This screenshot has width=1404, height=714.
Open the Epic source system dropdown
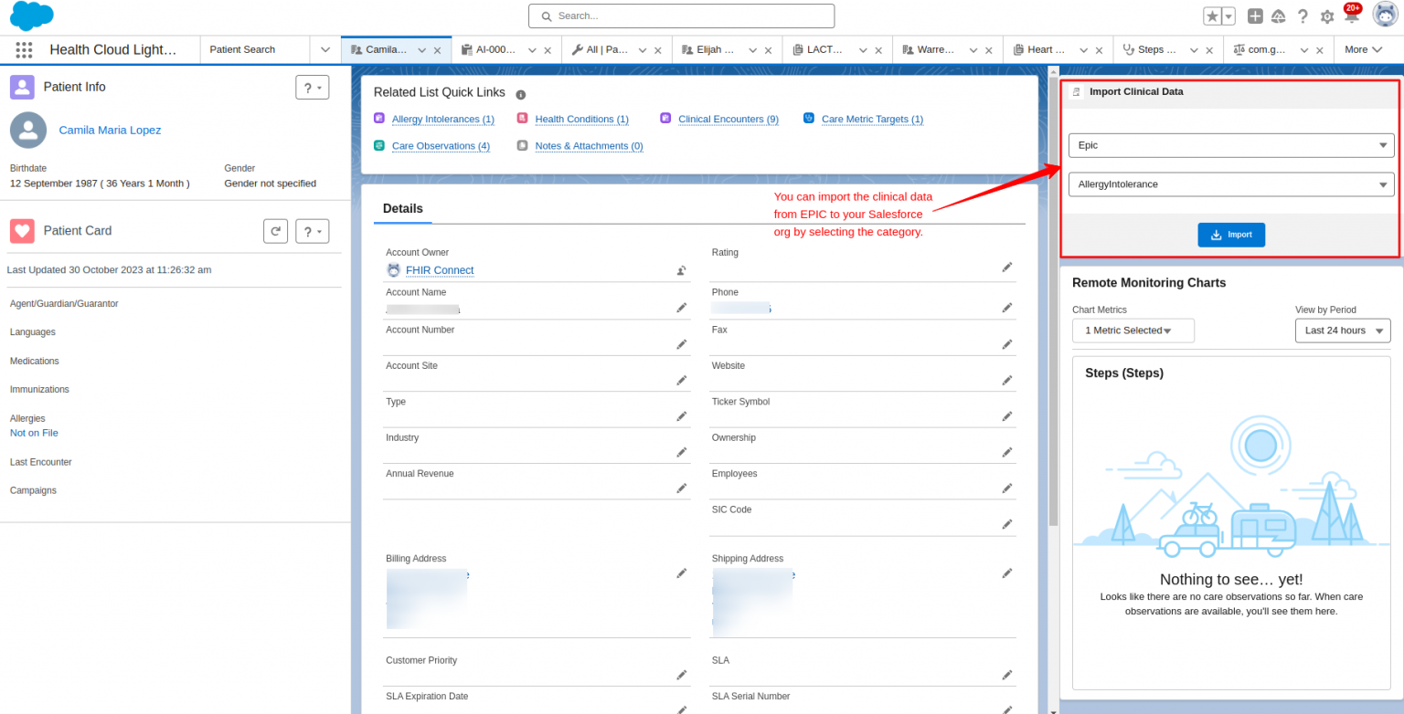[1230, 145]
